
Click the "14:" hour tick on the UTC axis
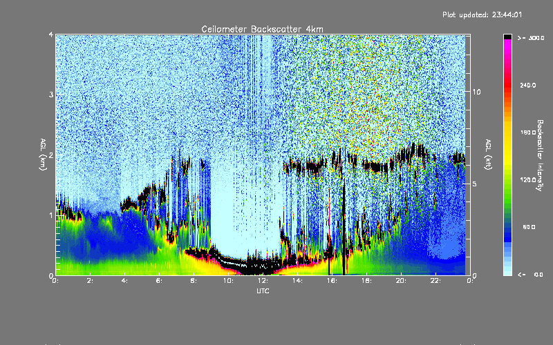[297, 281]
